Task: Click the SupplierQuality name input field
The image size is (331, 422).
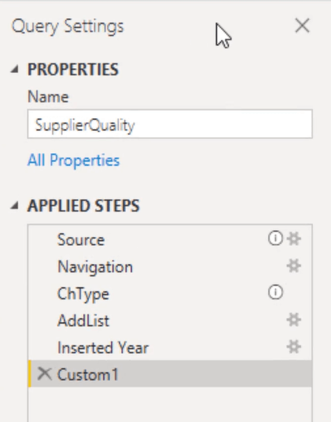Action: (x=170, y=124)
